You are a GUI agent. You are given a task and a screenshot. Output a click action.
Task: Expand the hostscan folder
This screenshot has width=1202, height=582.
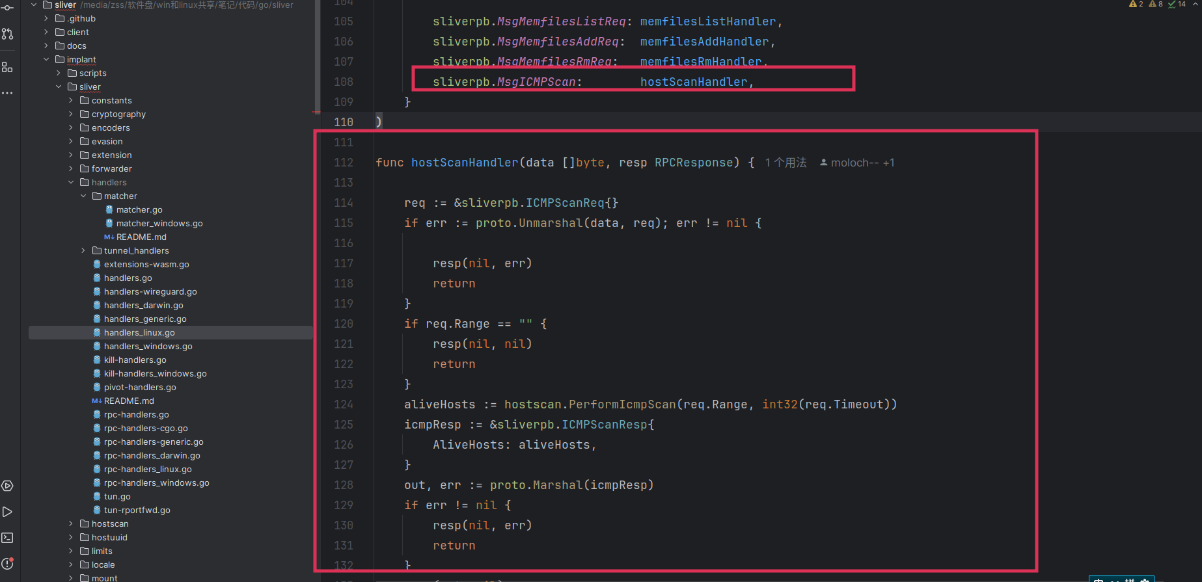71,523
